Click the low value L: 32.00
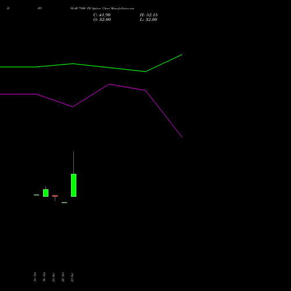 (148, 20)
